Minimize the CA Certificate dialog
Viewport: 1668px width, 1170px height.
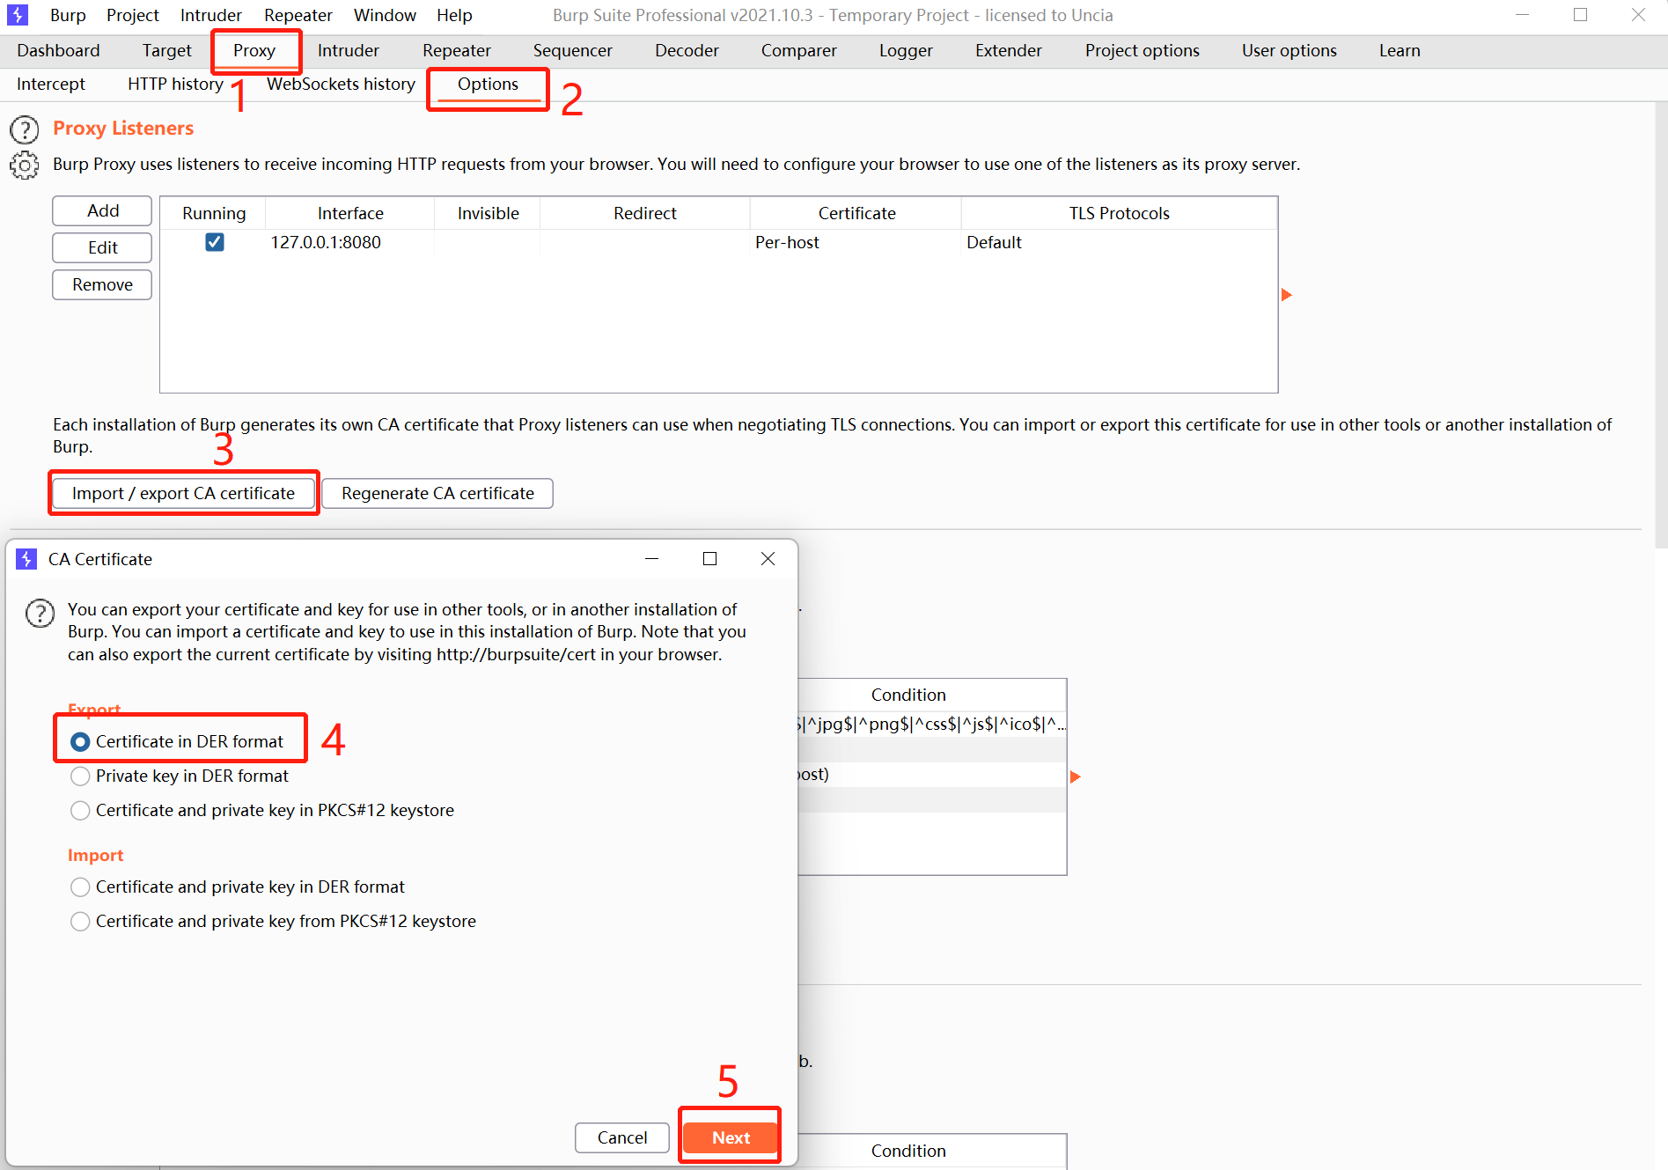pos(651,559)
